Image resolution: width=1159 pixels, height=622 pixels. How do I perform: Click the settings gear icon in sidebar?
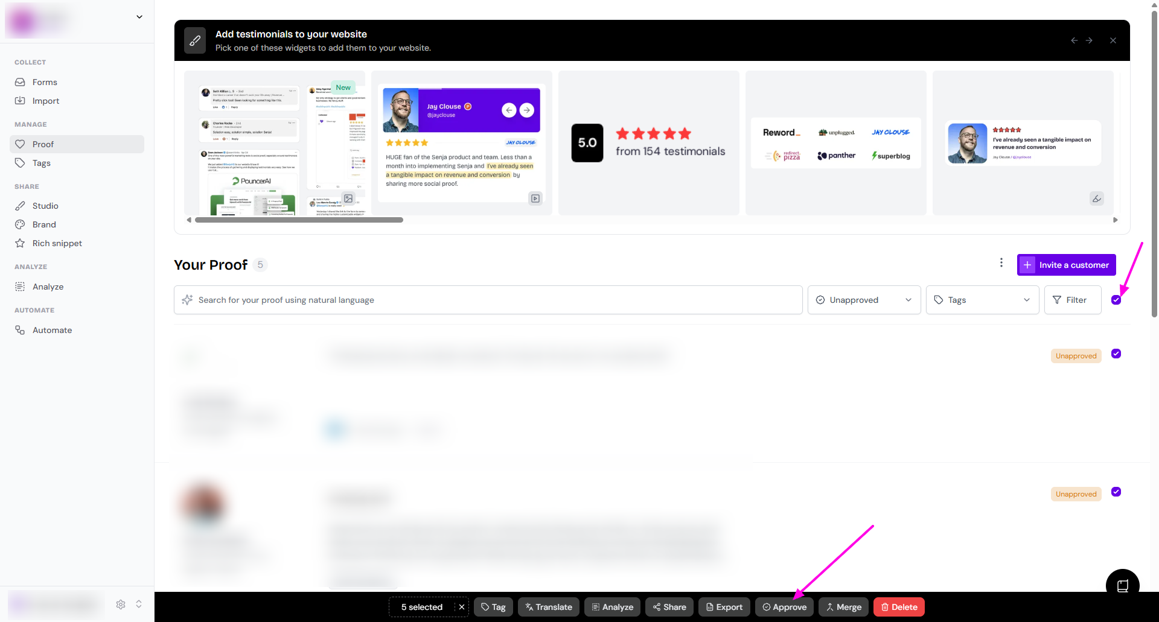121,604
